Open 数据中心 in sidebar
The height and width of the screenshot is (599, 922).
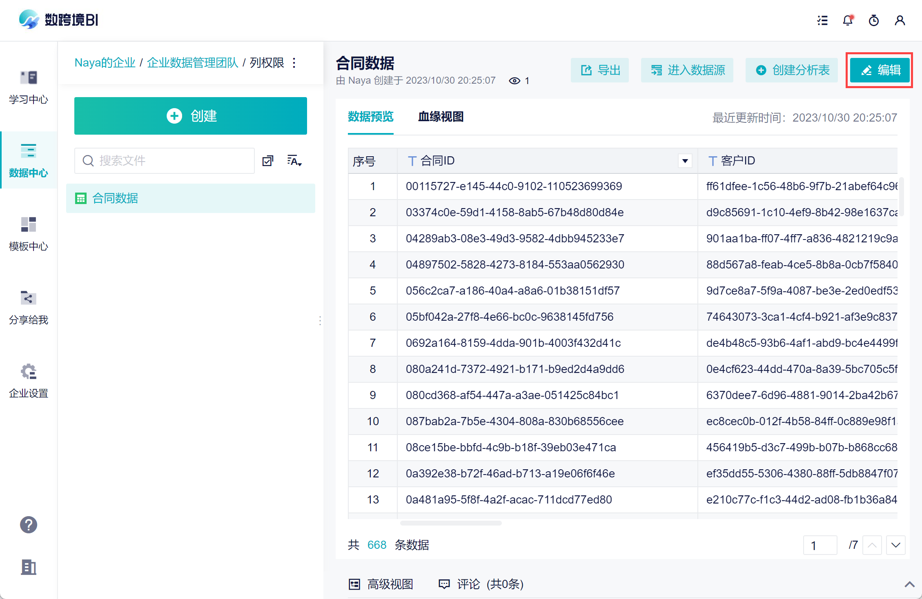click(29, 160)
